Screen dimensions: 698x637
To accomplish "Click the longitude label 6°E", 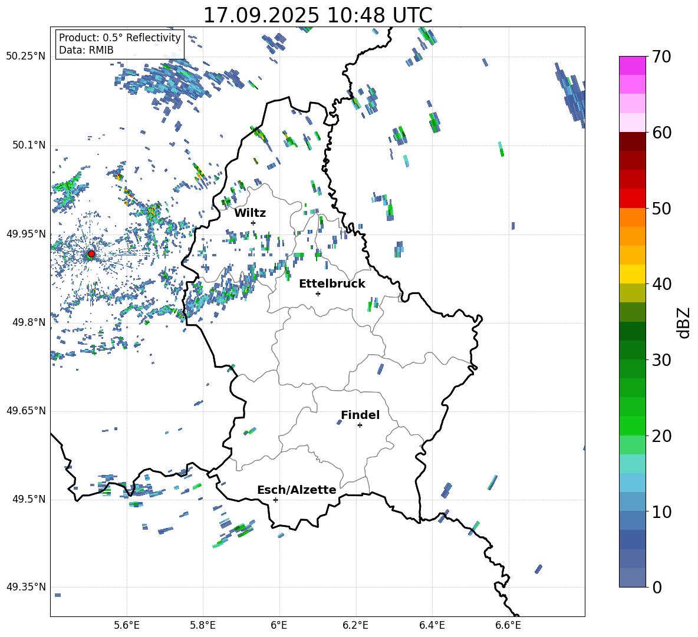I will (279, 625).
